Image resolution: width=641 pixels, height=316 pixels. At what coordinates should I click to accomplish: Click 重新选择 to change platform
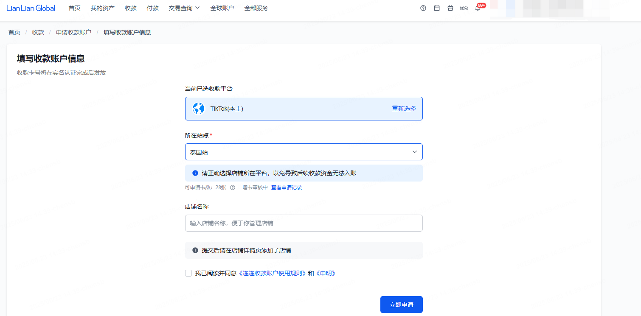click(x=404, y=109)
